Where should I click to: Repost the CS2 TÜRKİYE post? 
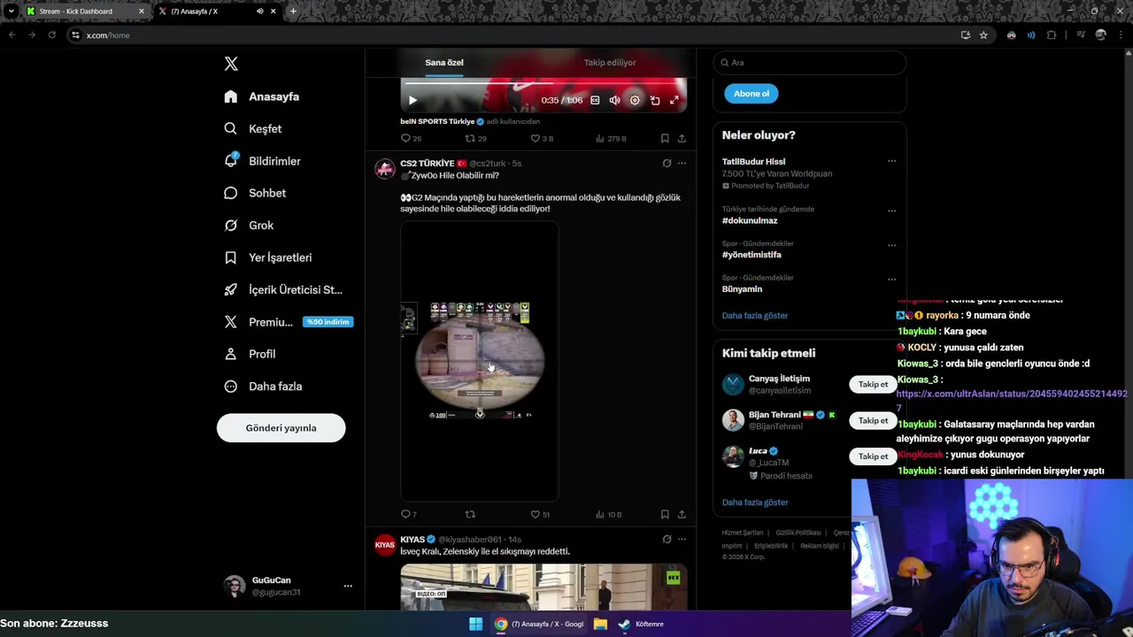point(470,514)
